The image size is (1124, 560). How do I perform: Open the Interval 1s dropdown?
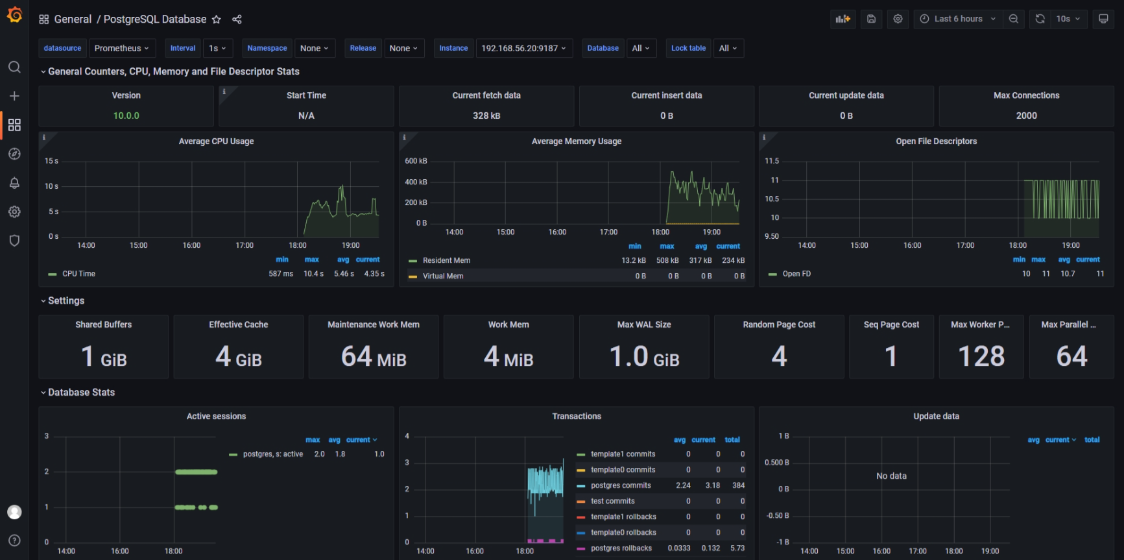point(218,48)
